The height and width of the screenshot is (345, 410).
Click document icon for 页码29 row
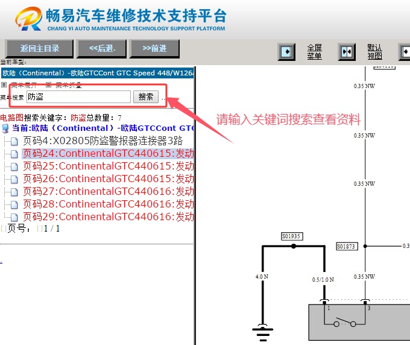coord(14,217)
